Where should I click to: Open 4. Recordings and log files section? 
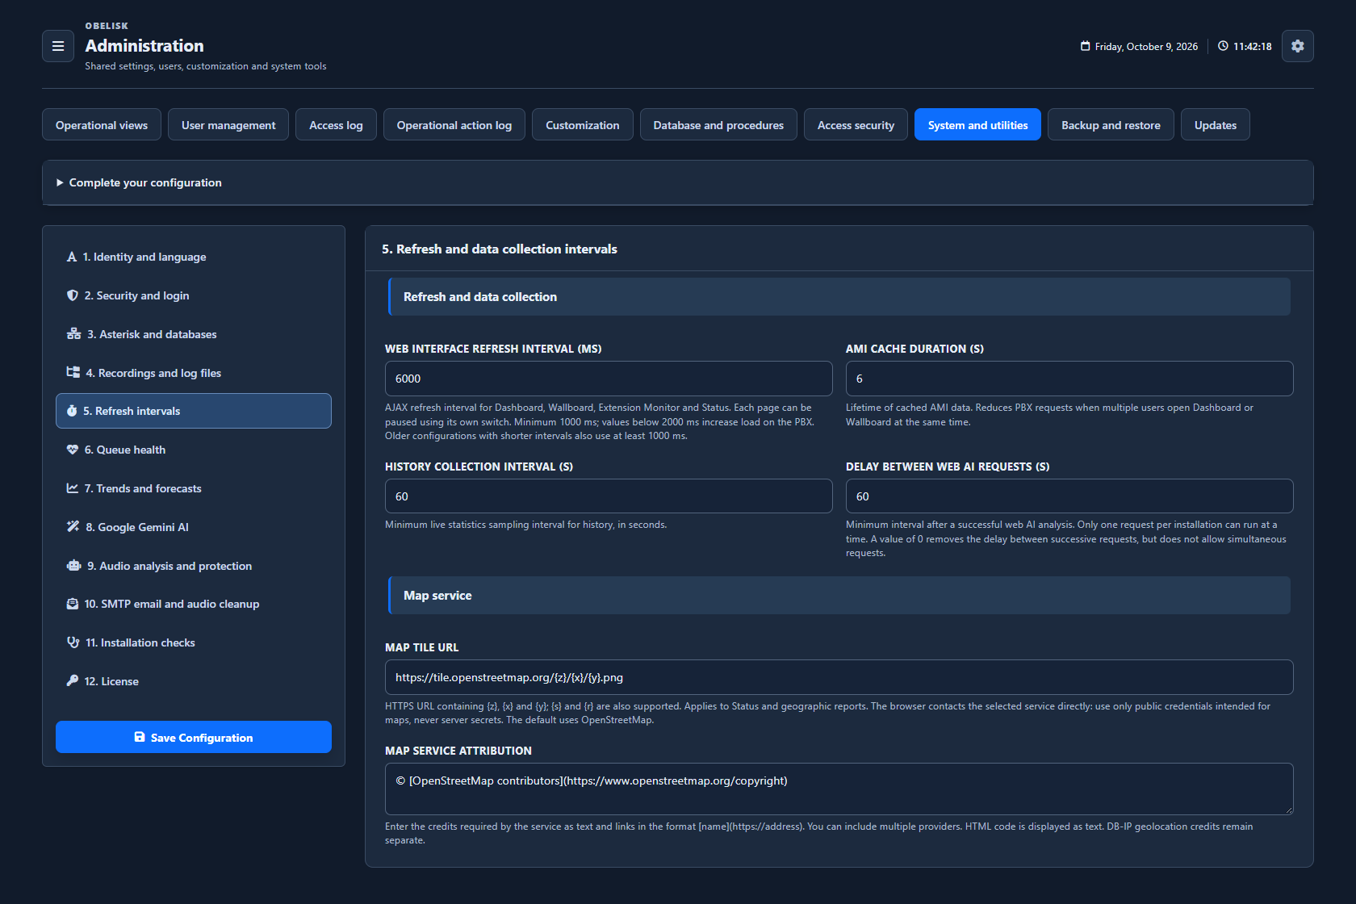click(x=194, y=372)
